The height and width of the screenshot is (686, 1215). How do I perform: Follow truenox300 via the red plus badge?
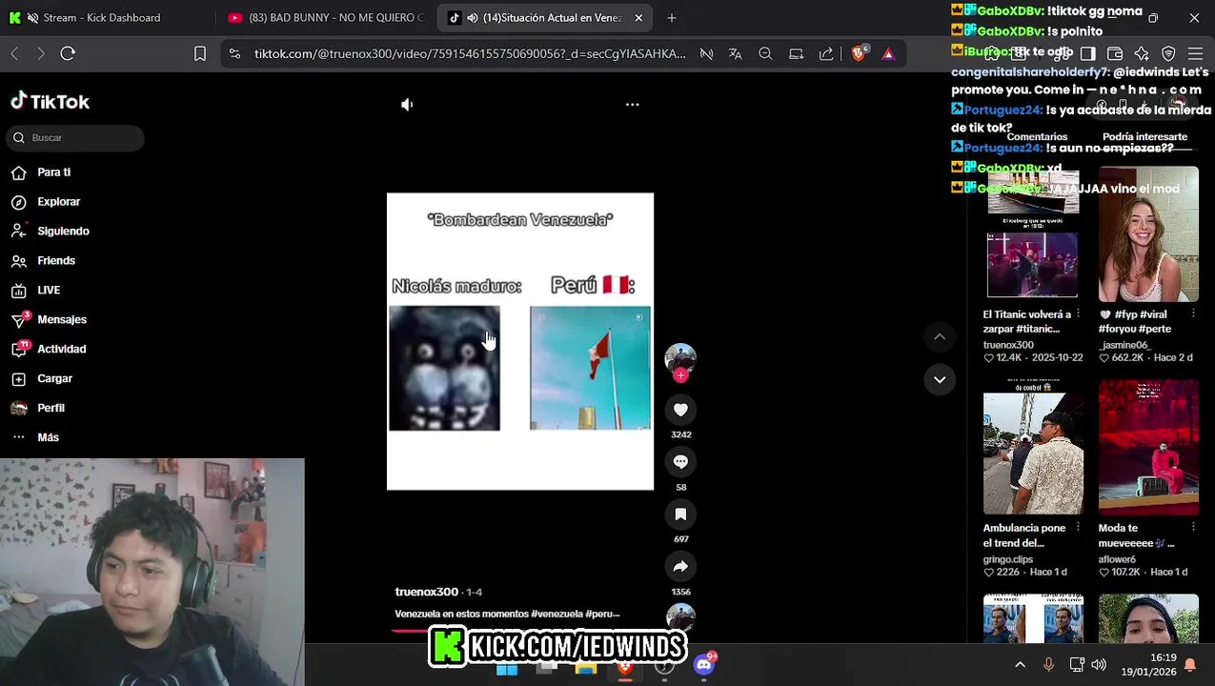[x=680, y=375]
